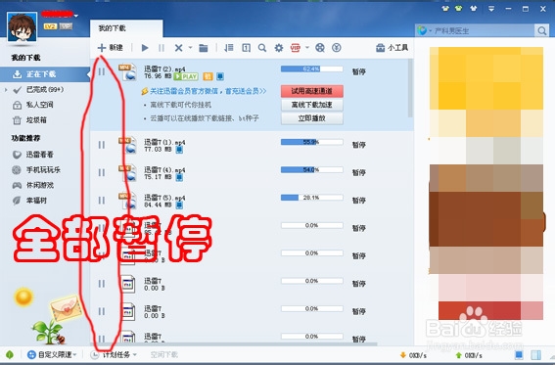
Task: Click the green PLAY badge on 迅雷7 (2).mp4
Action: pyautogui.click(x=186, y=76)
